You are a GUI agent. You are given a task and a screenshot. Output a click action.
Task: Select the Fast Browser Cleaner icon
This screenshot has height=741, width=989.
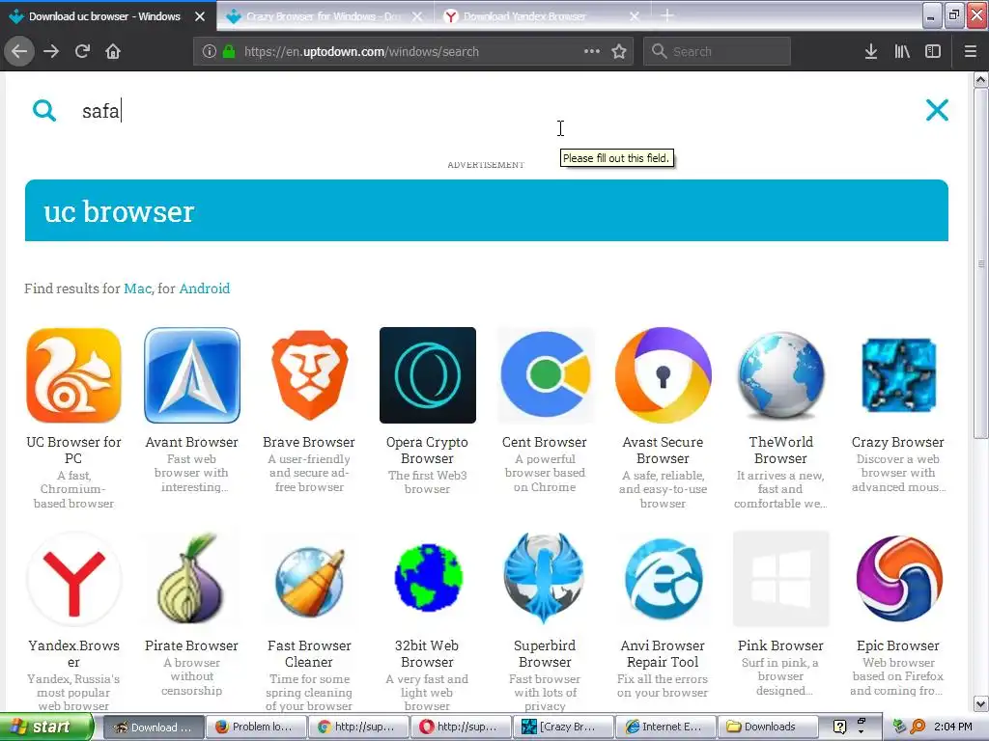click(309, 579)
